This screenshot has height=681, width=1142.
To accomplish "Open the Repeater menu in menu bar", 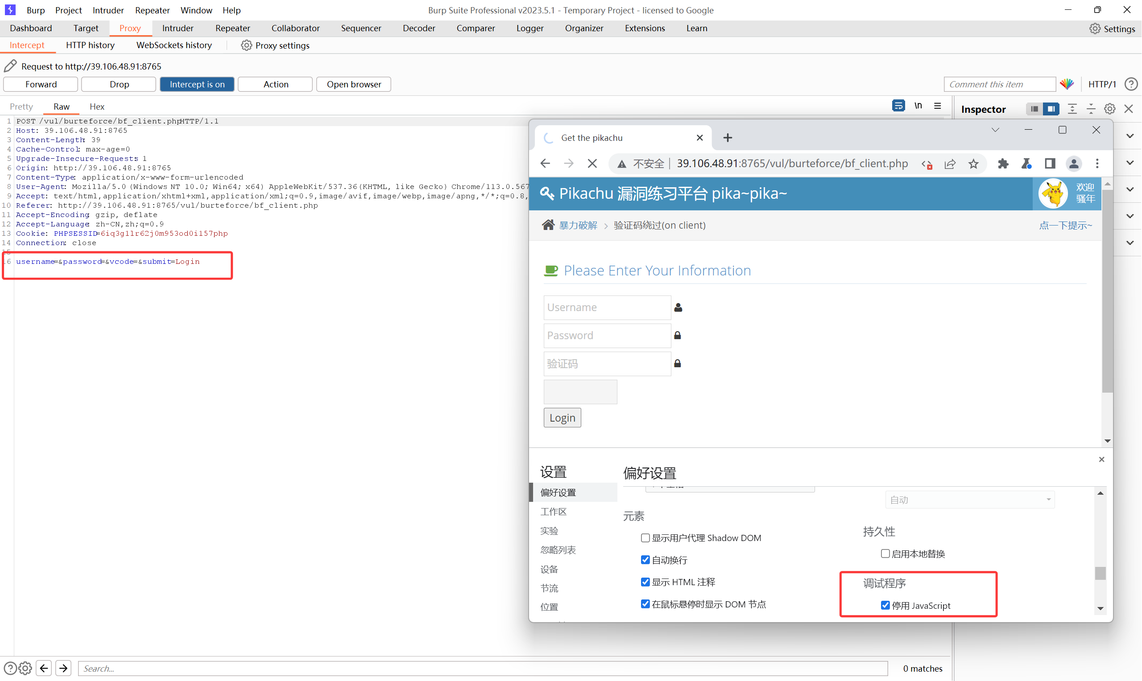I will point(152,10).
